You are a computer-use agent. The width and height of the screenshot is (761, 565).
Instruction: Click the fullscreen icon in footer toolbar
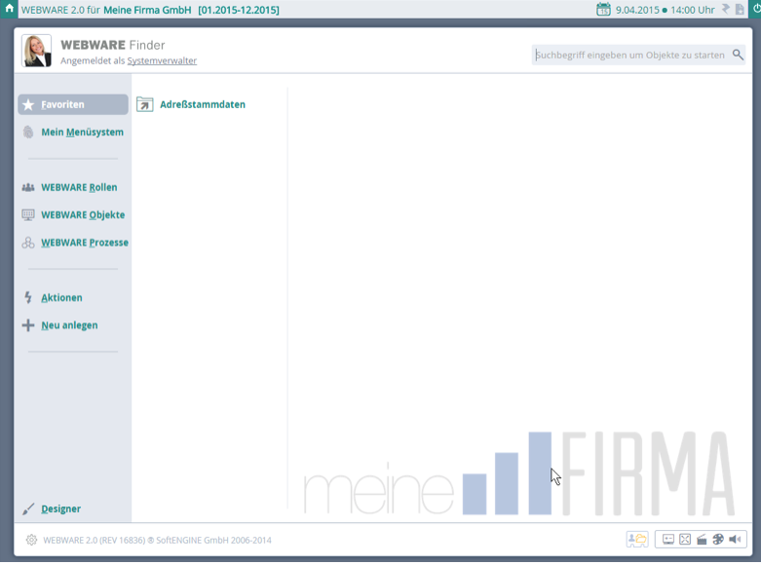click(685, 540)
